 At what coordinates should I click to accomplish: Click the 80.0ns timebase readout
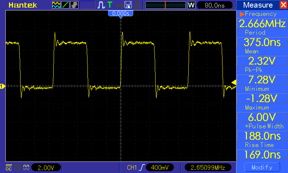[215, 5]
